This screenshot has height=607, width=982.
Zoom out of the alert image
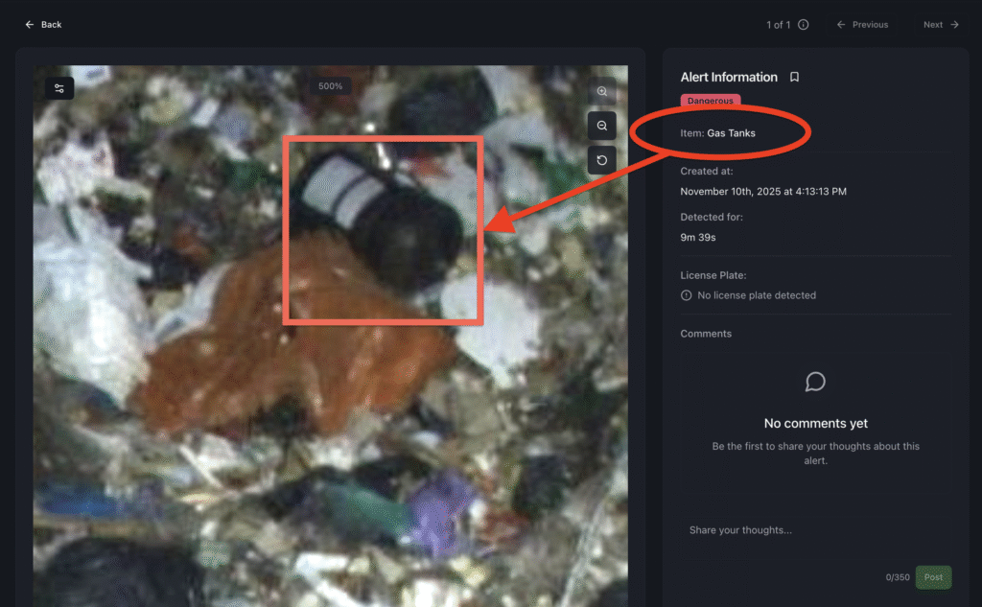click(x=602, y=126)
